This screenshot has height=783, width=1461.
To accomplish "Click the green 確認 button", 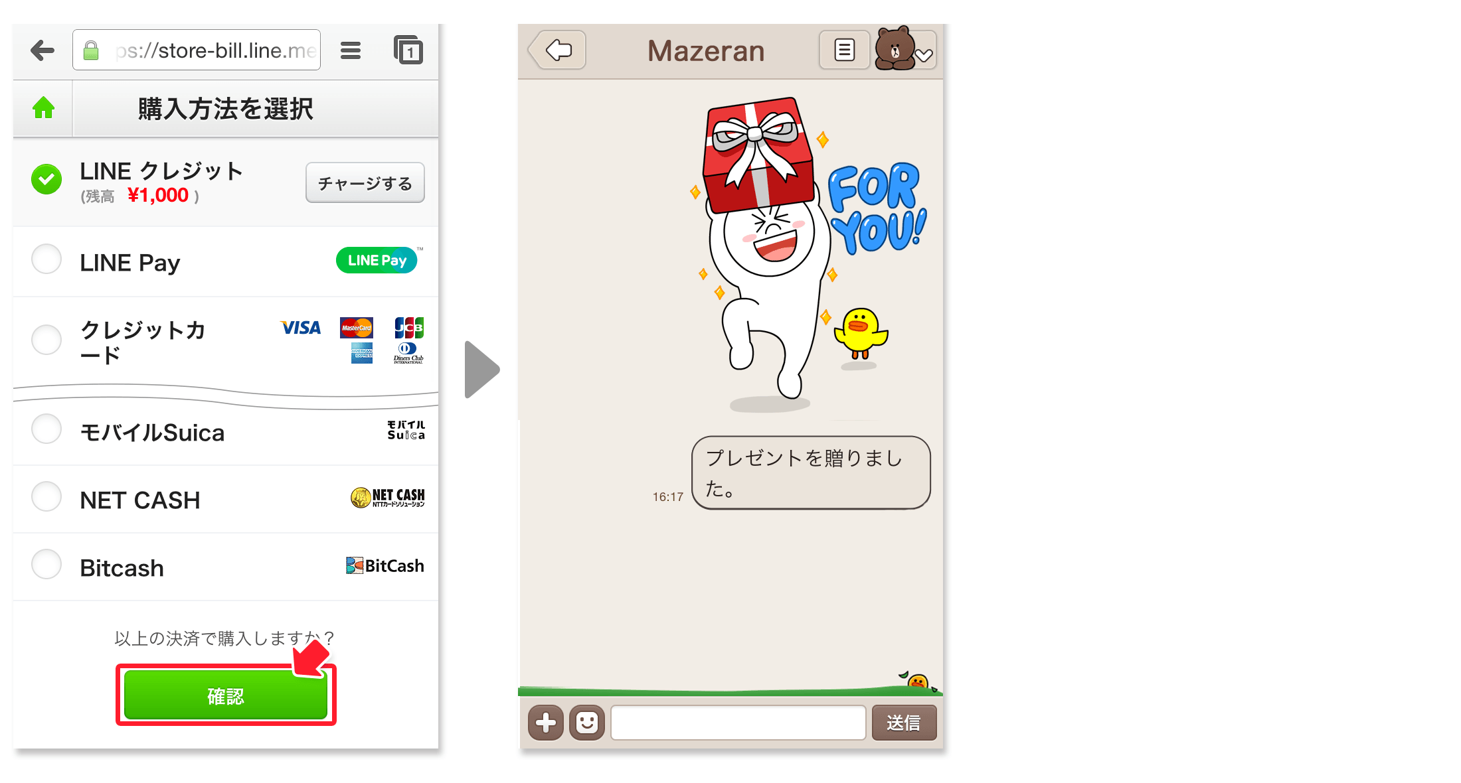I will pos(226,695).
